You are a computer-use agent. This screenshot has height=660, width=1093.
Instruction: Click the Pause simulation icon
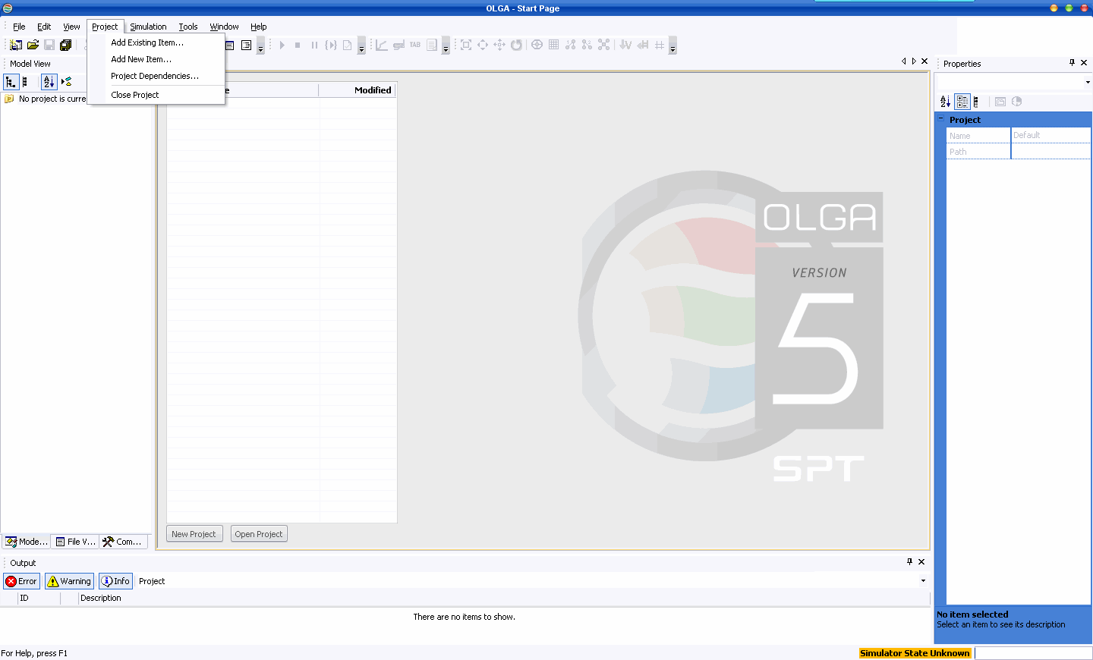(314, 46)
